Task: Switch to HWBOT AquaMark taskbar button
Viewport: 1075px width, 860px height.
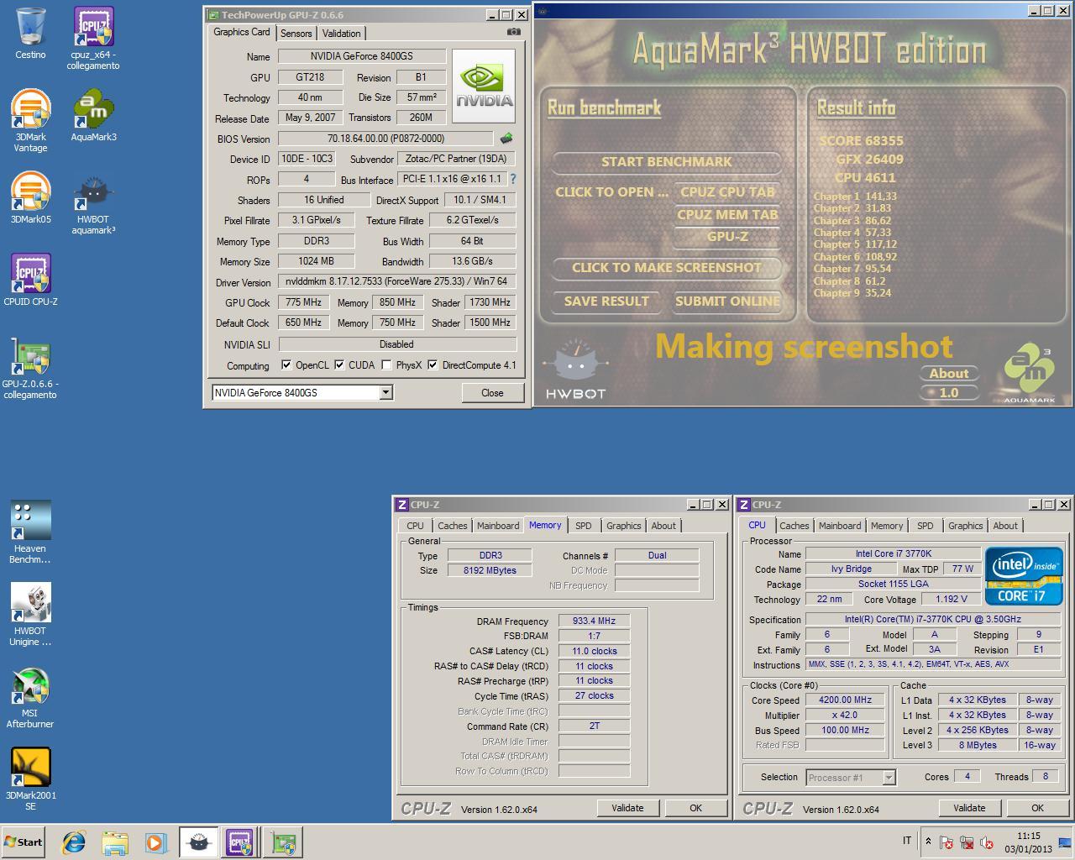Action: point(198,842)
